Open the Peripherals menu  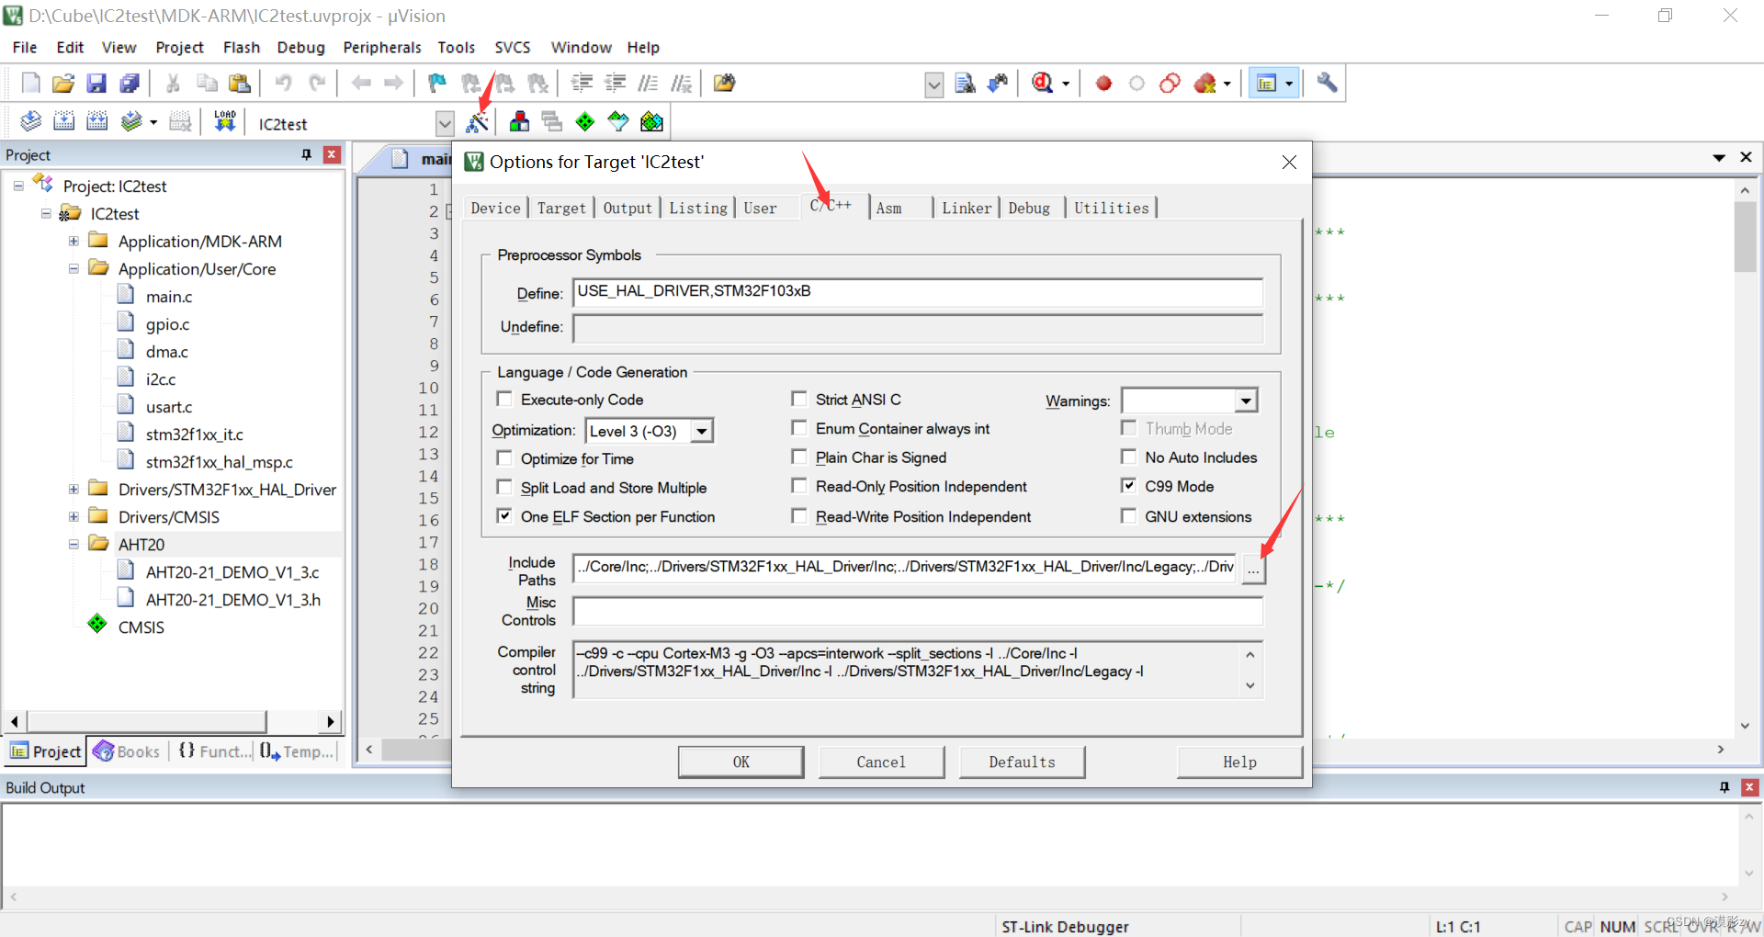tap(382, 47)
